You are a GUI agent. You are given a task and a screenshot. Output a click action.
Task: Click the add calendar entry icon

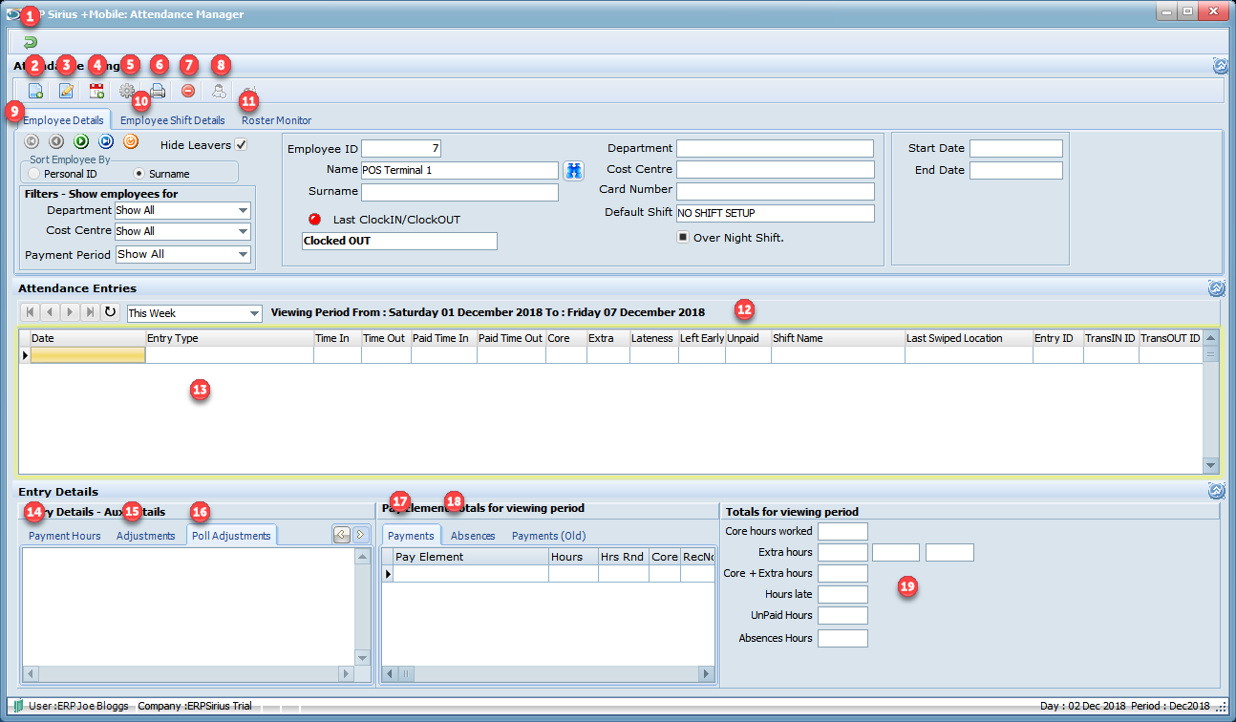pyautogui.click(x=96, y=91)
